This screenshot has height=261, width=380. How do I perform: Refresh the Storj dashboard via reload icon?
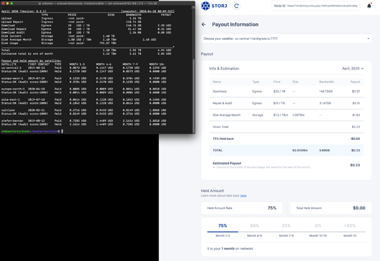click(x=236, y=6)
